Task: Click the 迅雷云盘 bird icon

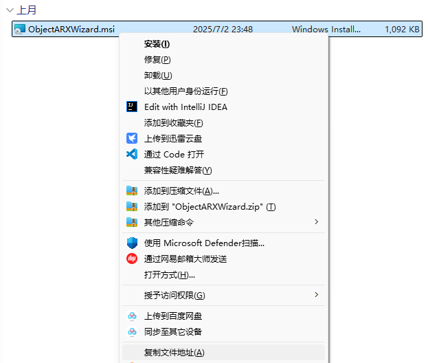Action: (x=132, y=138)
